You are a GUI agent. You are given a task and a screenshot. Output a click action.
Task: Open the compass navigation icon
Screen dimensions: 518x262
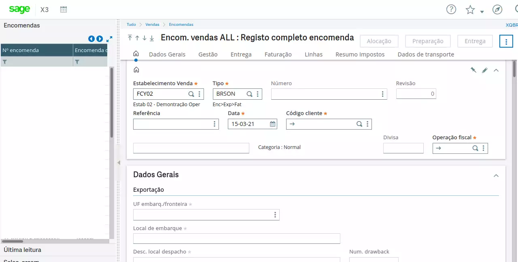coord(497,9)
